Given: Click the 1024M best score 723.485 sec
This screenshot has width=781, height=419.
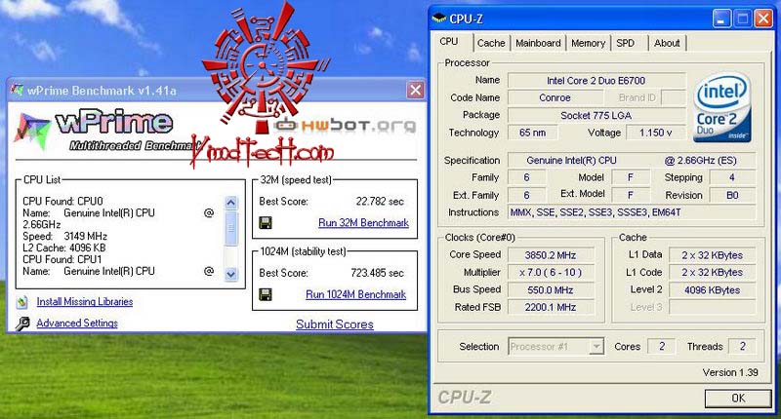Looking at the screenshot, I should [x=377, y=273].
